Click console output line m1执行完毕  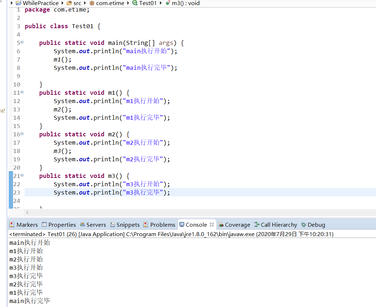(26, 293)
